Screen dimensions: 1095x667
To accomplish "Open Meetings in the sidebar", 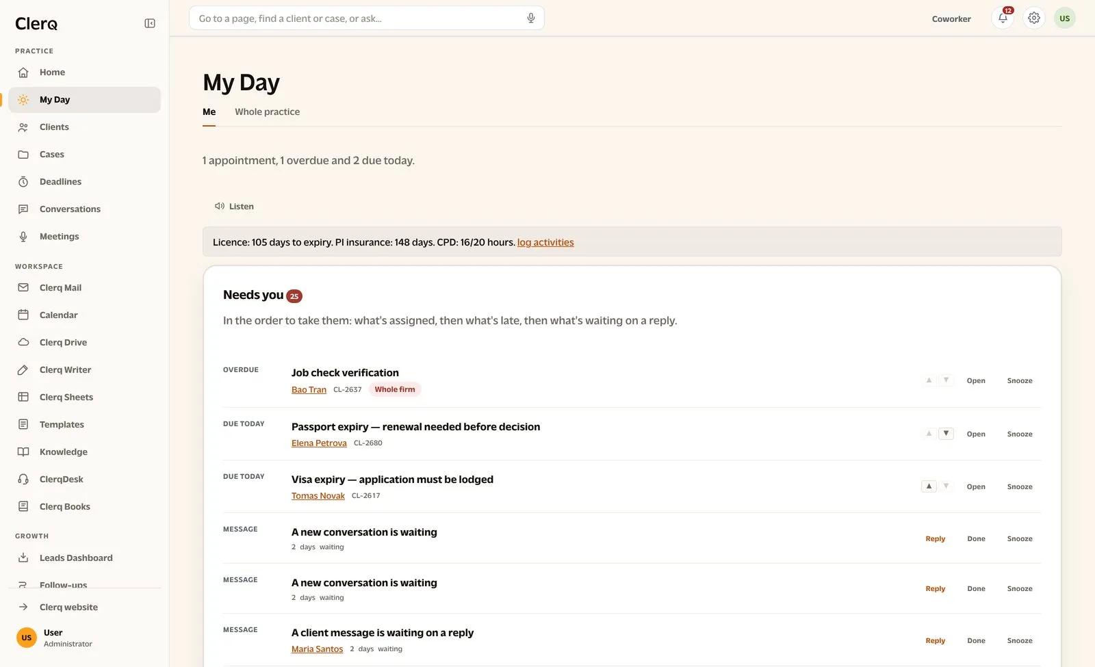I will pyautogui.click(x=85, y=237).
